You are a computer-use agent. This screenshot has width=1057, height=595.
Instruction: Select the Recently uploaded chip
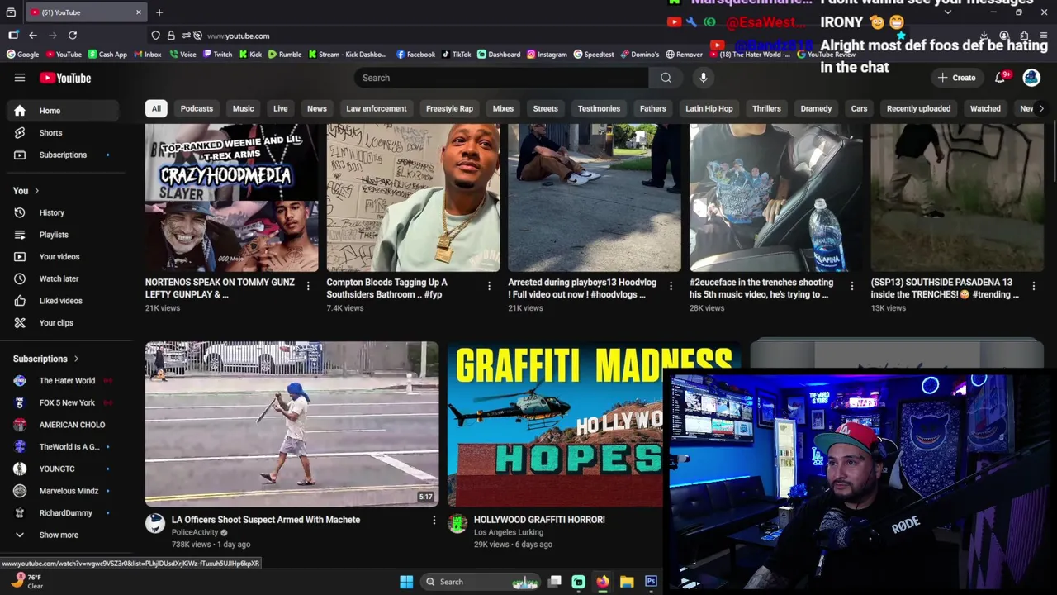pyautogui.click(x=918, y=108)
